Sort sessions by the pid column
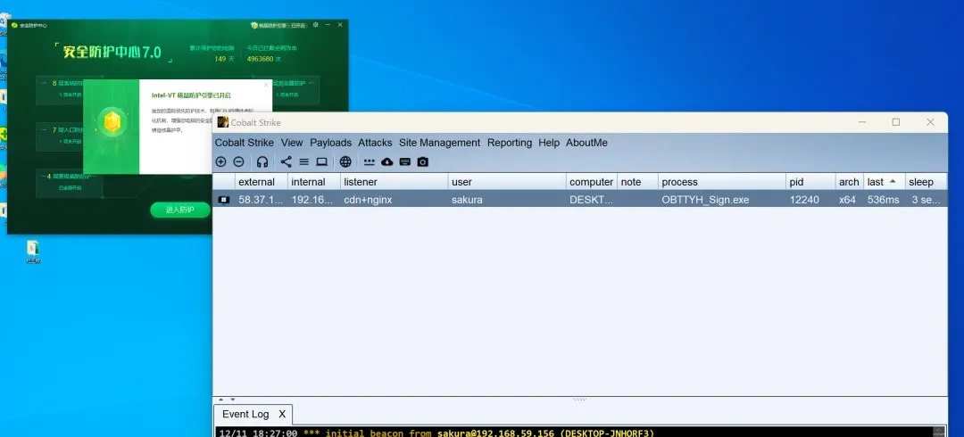 click(810, 182)
